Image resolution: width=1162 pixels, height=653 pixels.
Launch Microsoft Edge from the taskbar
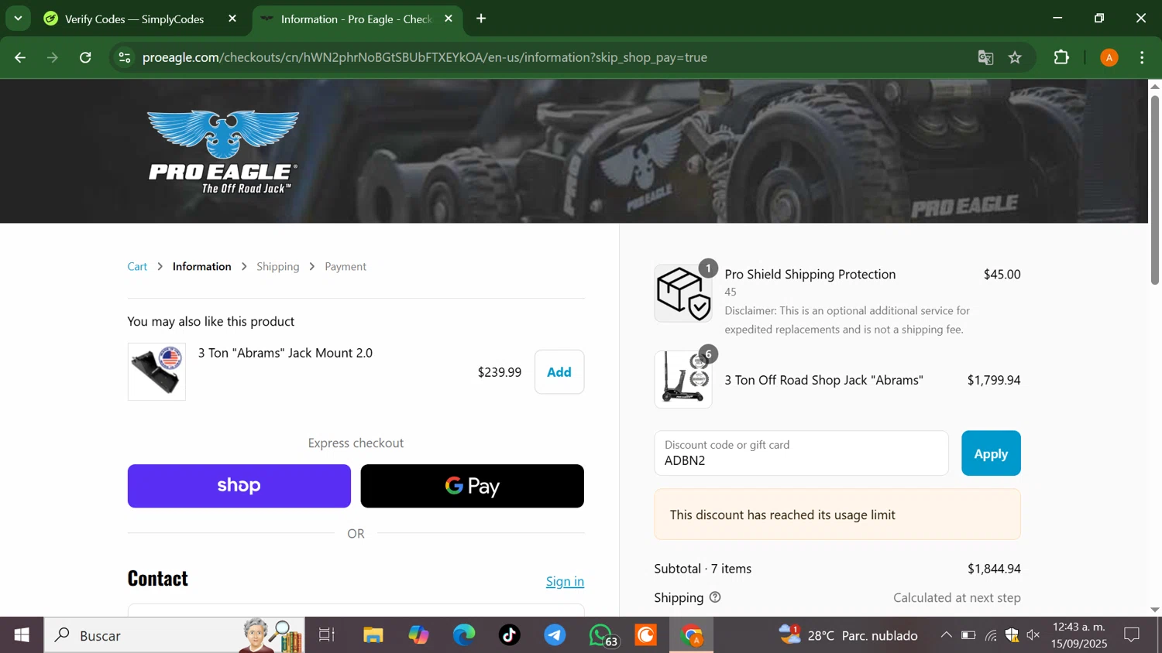pos(464,635)
